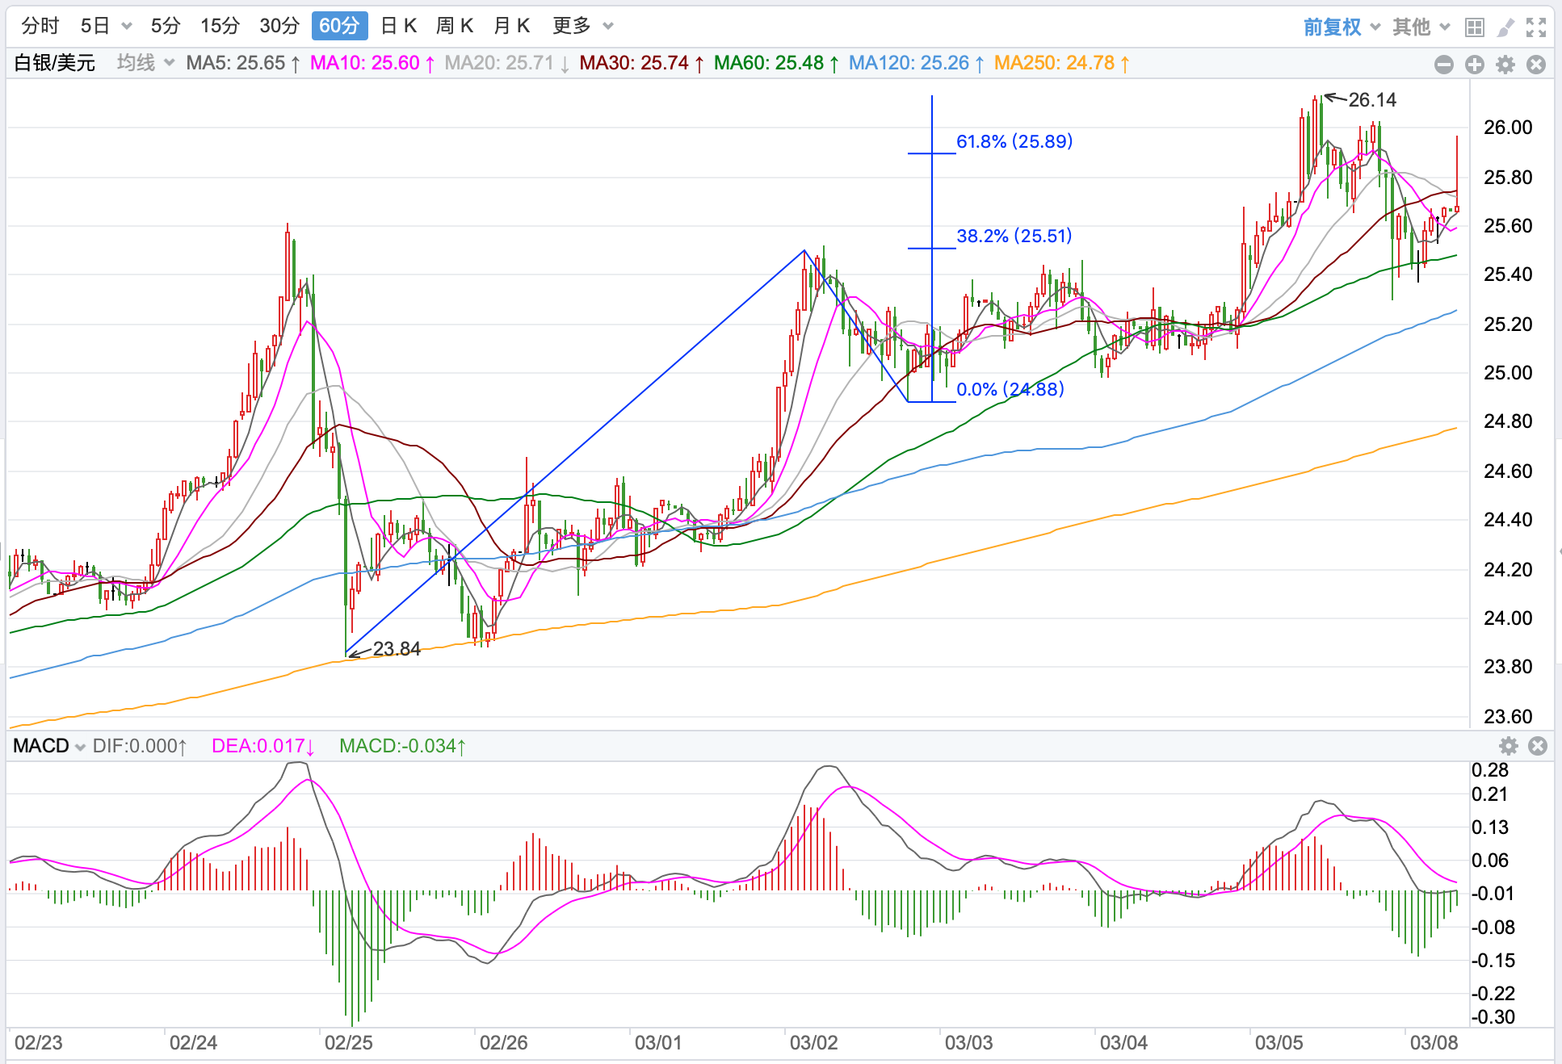Zoom in chart with plus icon
This screenshot has height=1064, width=1562.
(x=1475, y=65)
